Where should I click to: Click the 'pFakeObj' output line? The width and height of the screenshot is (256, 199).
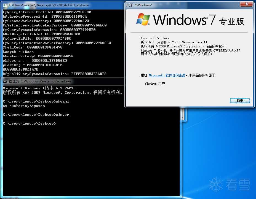click(x=33, y=65)
